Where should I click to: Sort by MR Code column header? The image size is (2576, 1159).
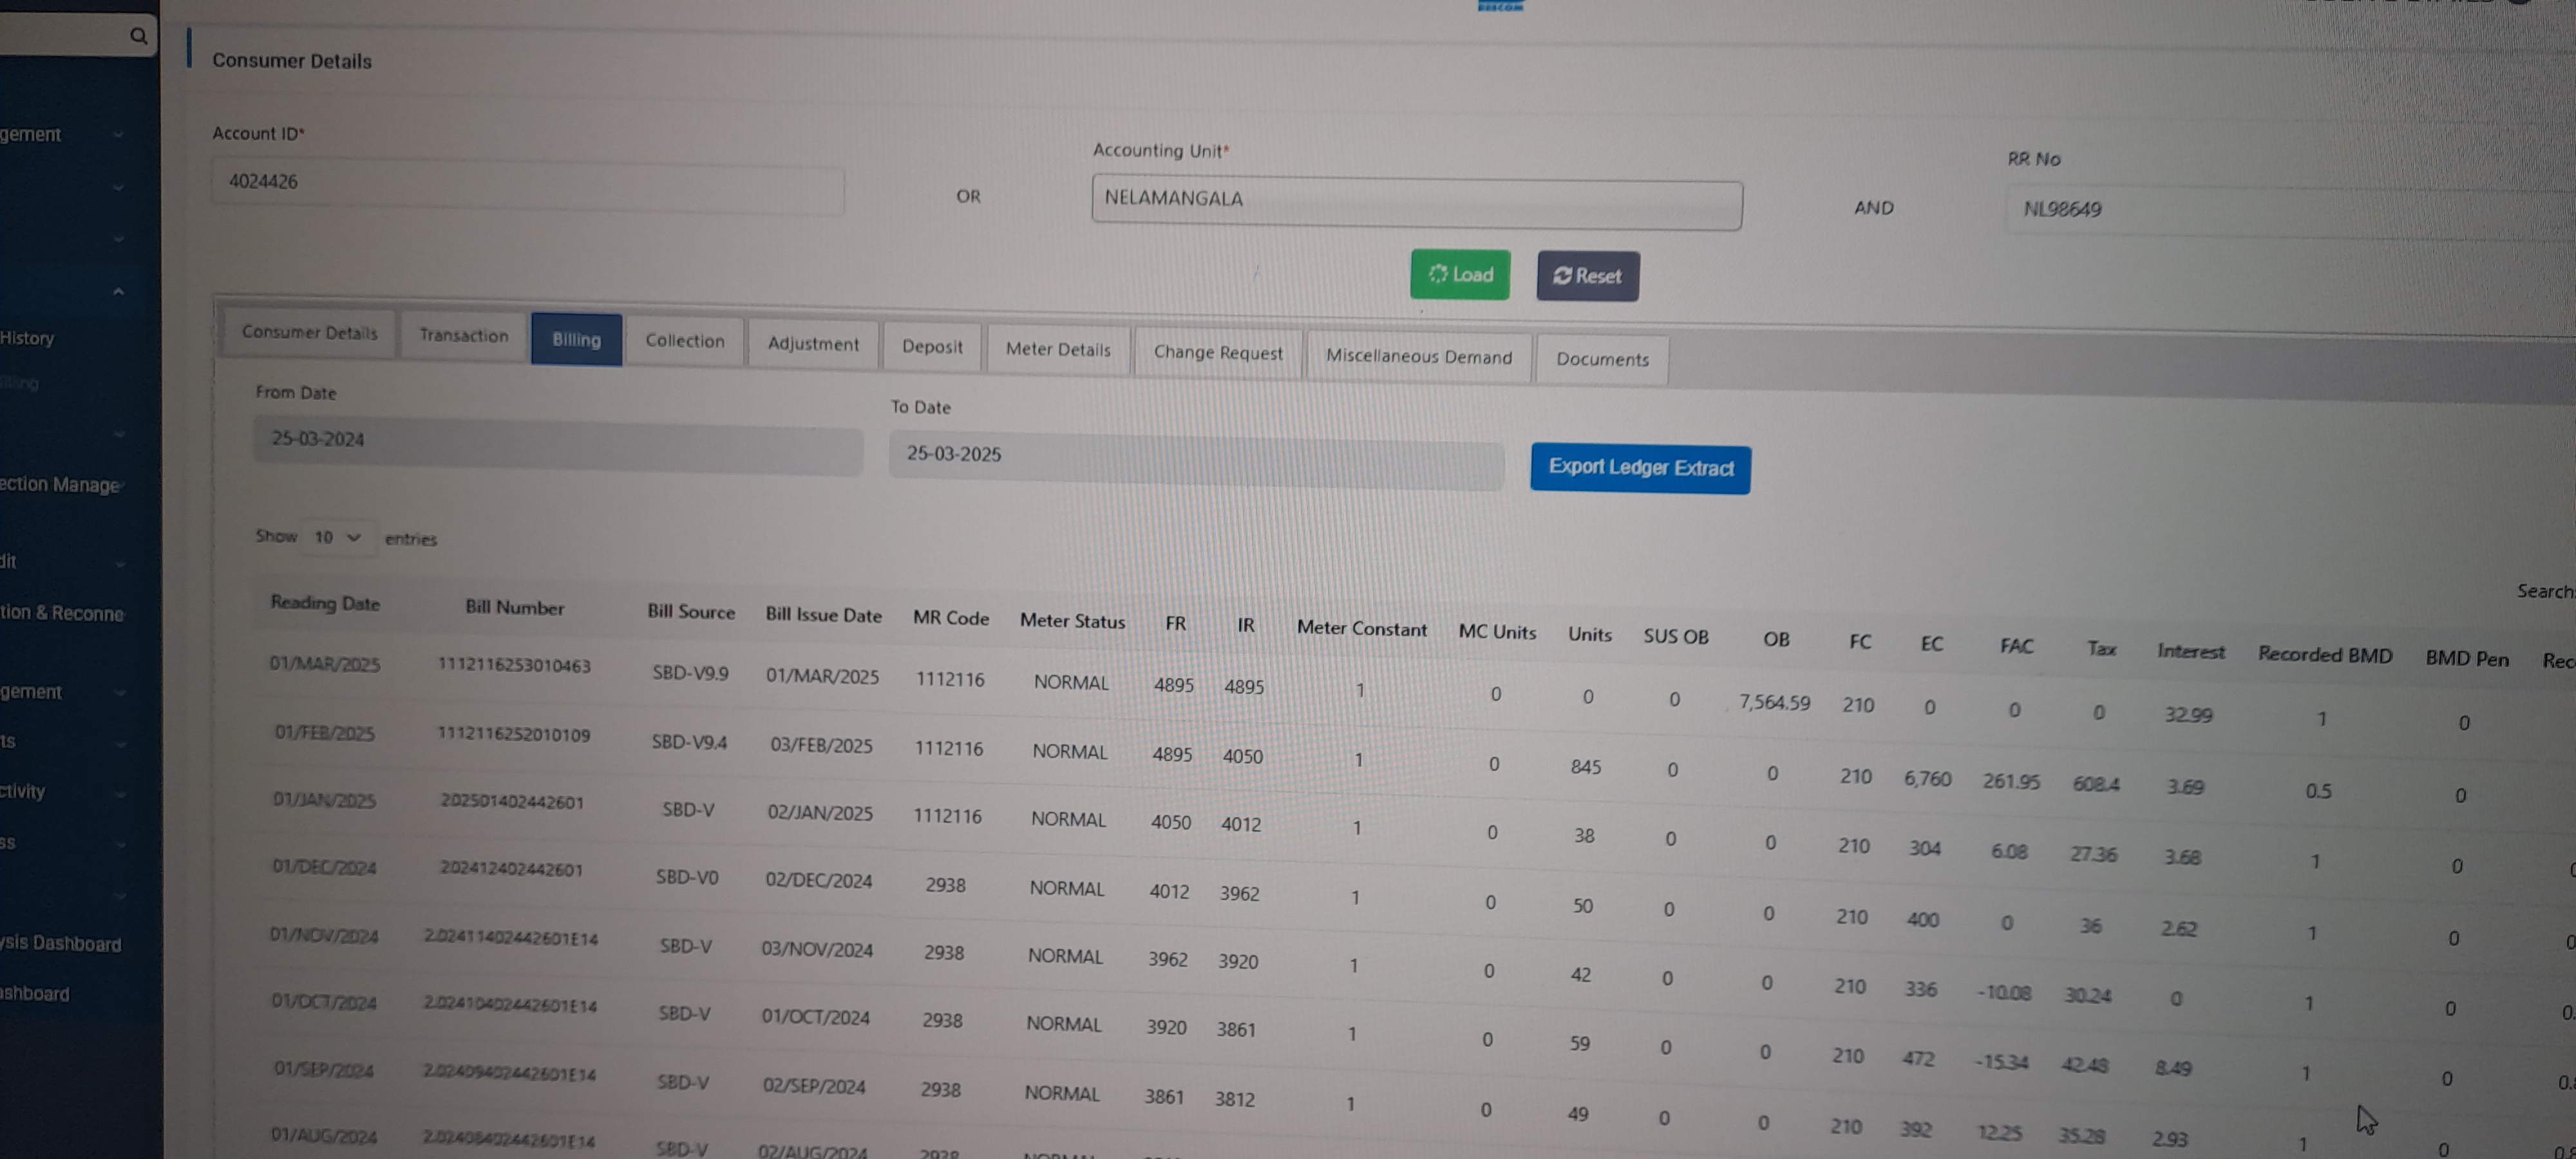coord(950,619)
